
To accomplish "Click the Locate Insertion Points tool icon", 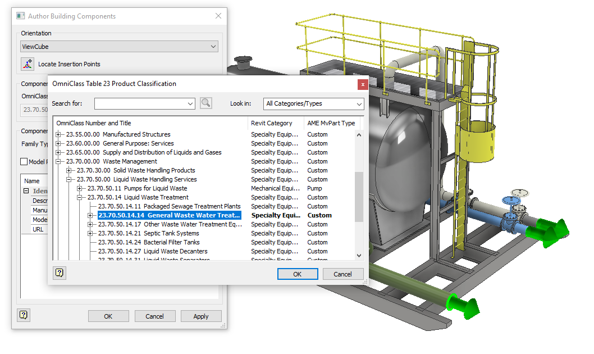I will point(27,64).
